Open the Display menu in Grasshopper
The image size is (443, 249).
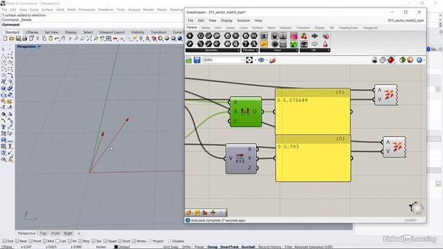(x=226, y=21)
